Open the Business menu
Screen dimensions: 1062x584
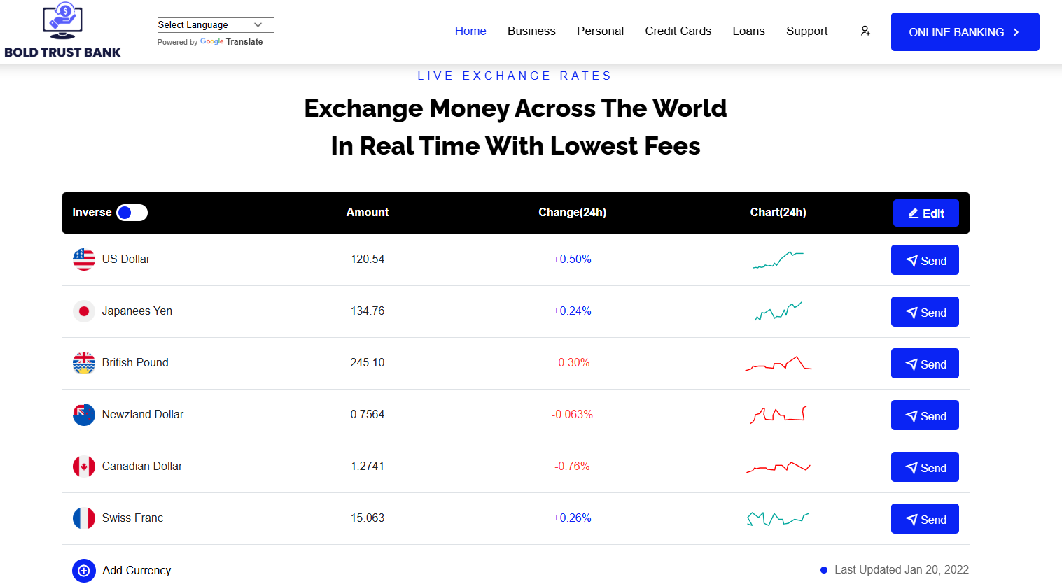point(531,31)
